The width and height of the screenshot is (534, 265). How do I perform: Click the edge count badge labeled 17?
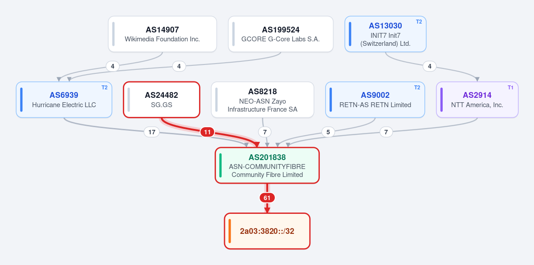(152, 132)
